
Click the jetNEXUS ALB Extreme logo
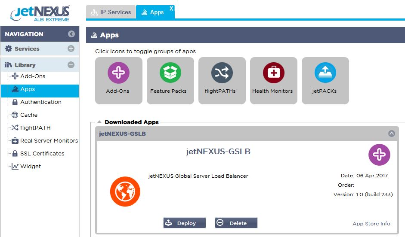[x=40, y=14]
